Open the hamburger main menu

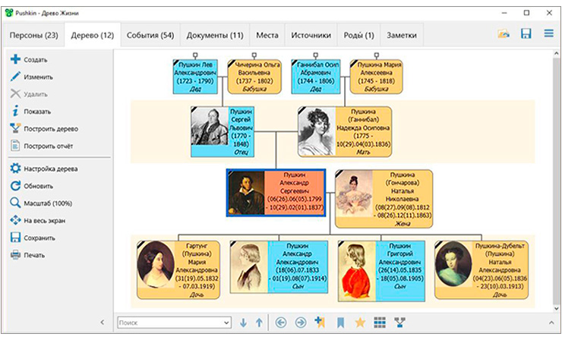coord(548,34)
